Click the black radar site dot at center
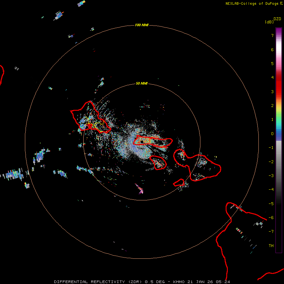The image size is (284, 284). tap(142, 142)
